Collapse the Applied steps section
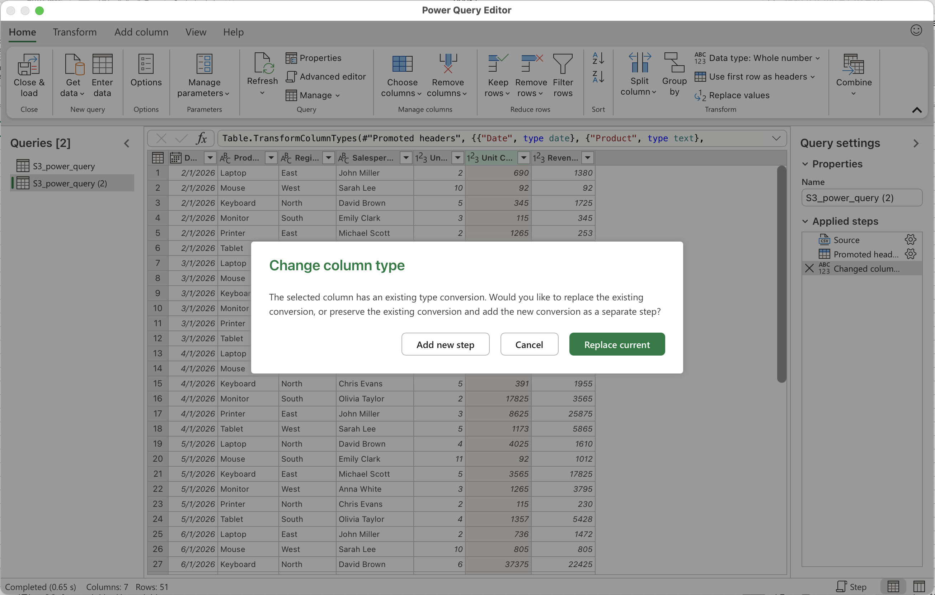The width and height of the screenshot is (935, 595). point(805,221)
